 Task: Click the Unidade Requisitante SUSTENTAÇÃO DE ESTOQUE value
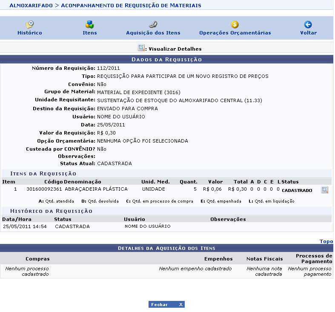(x=180, y=100)
